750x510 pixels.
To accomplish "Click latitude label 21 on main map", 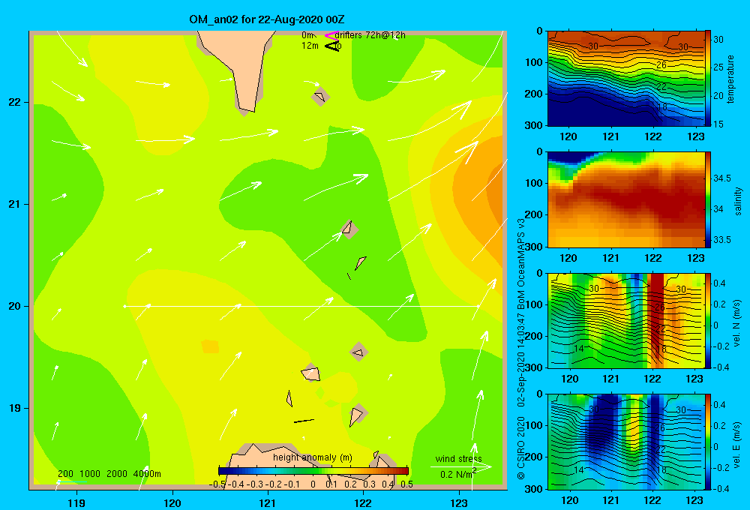I will pos(14,204).
